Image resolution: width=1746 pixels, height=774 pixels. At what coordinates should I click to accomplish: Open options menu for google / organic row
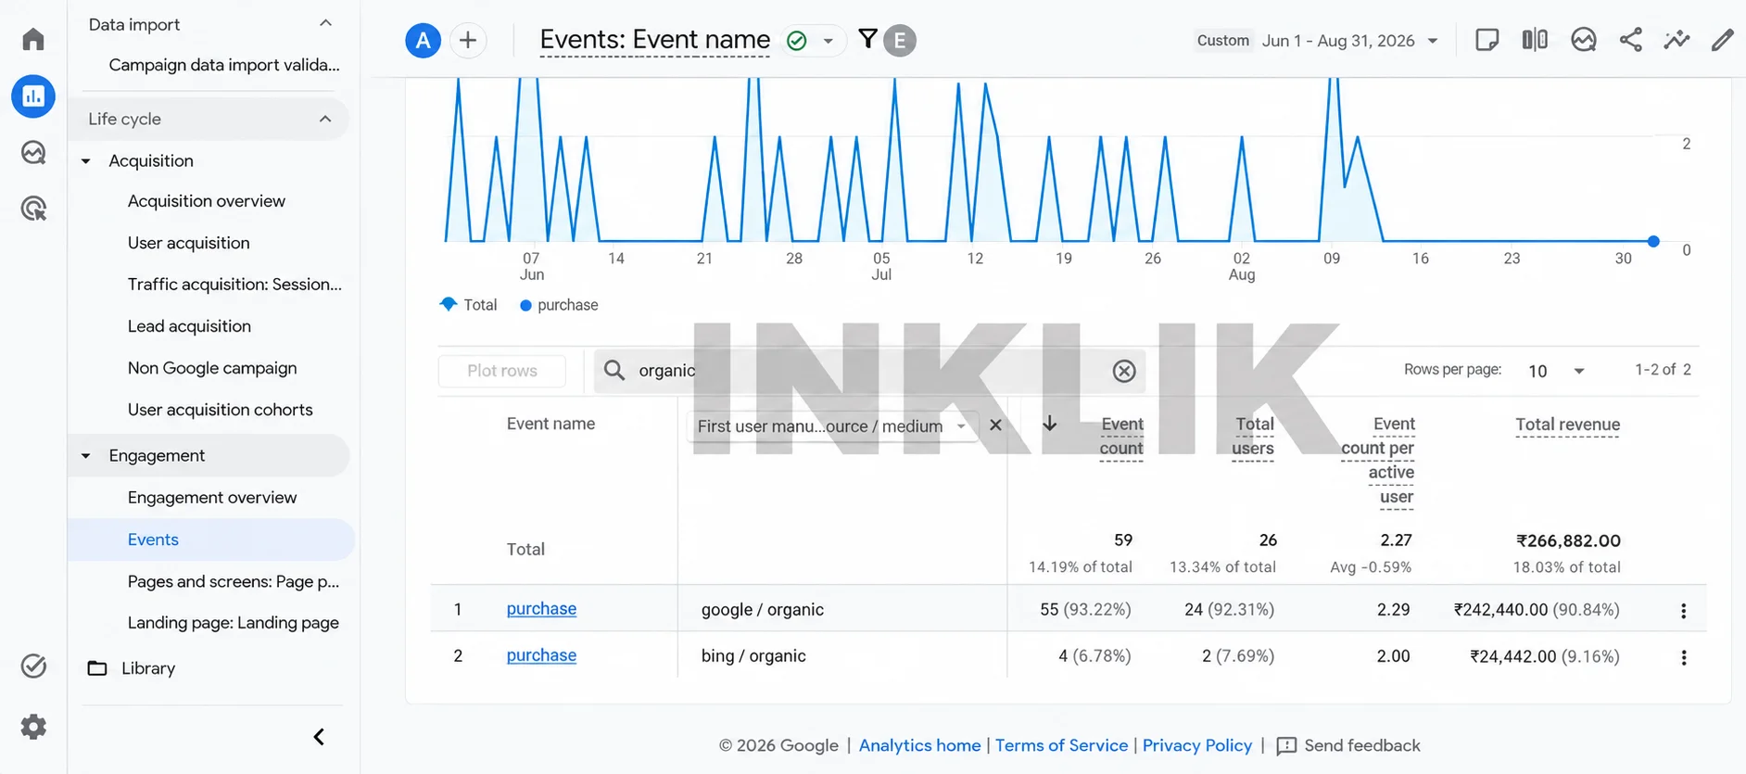point(1684,610)
